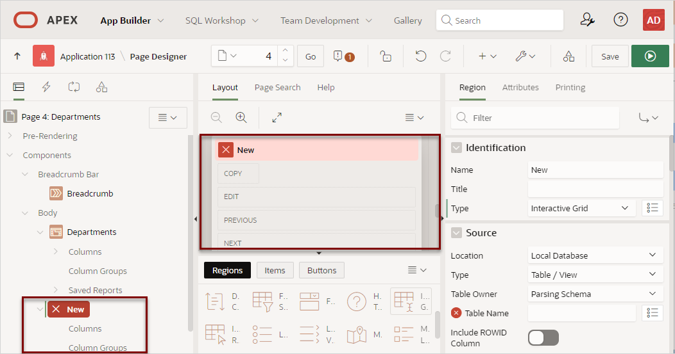Increment the page number stepper
The image size is (675, 354).
click(x=285, y=51)
